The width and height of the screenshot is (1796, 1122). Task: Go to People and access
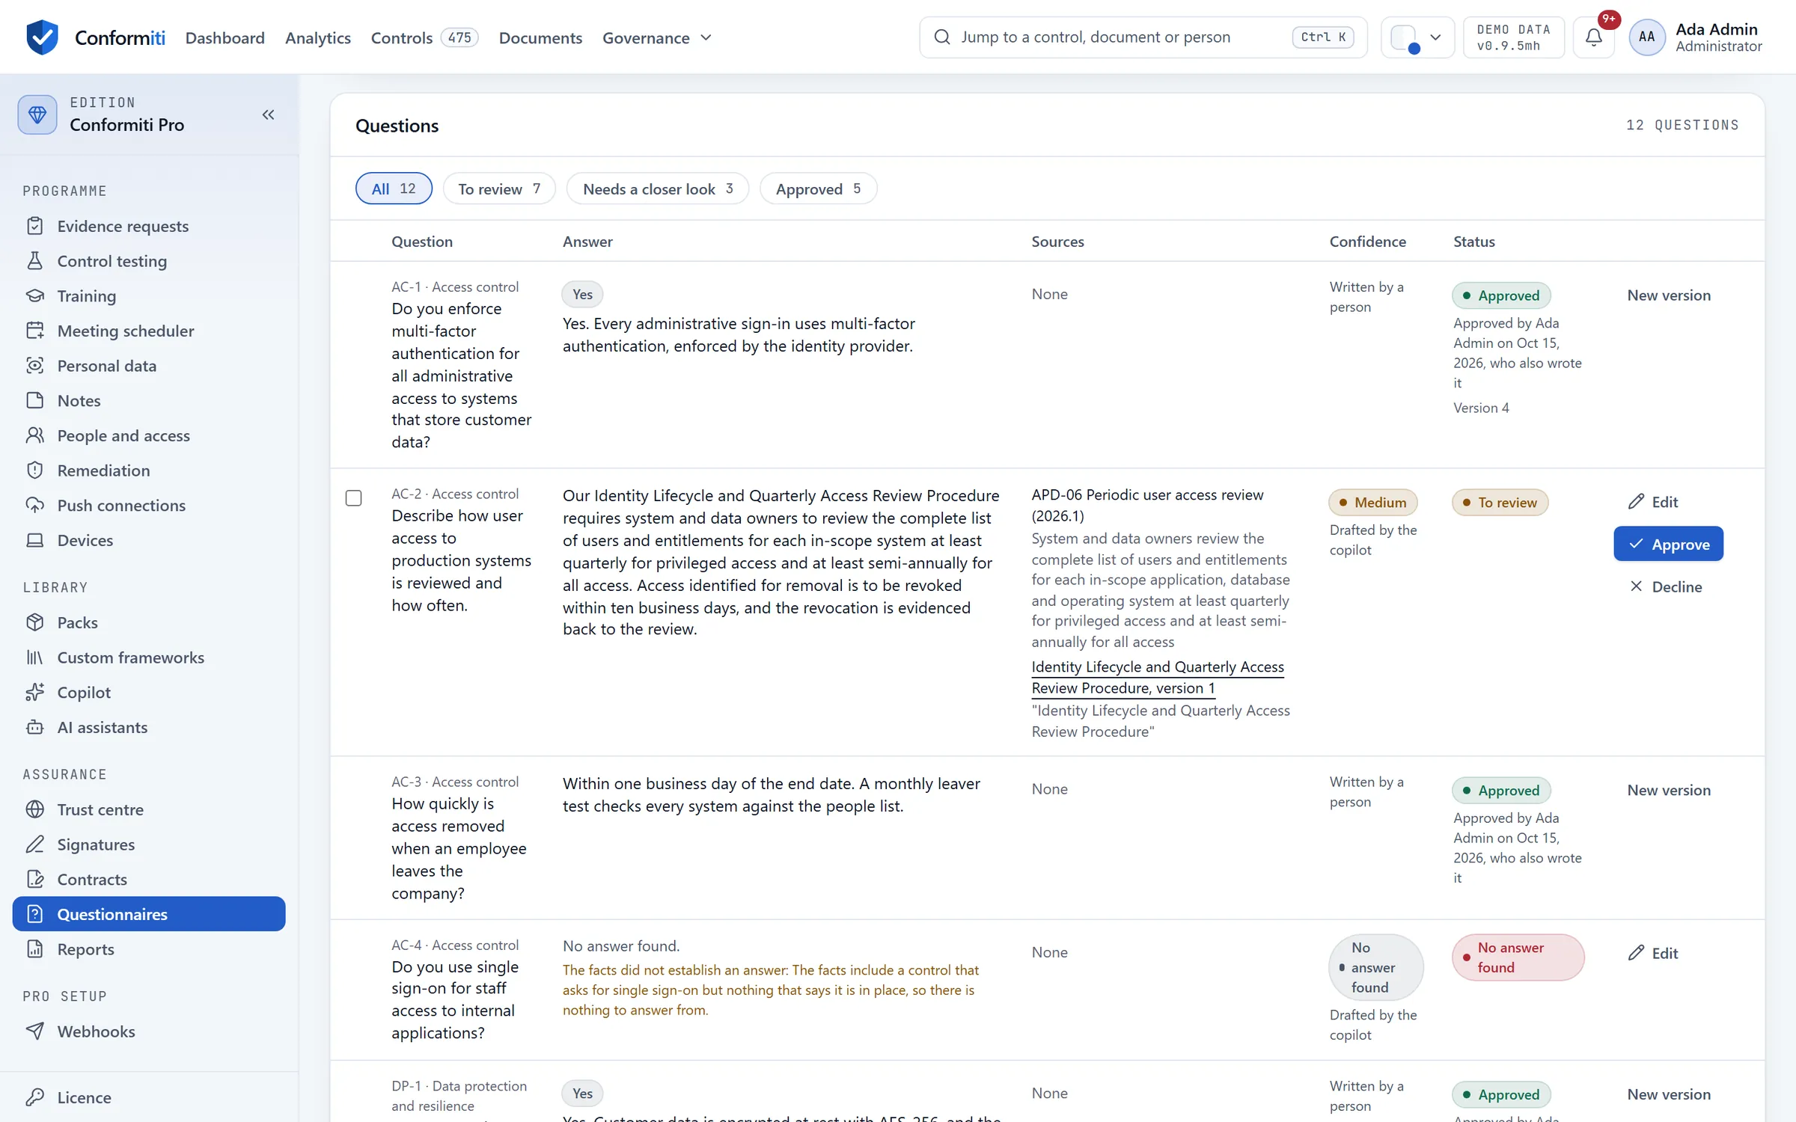[149, 435]
